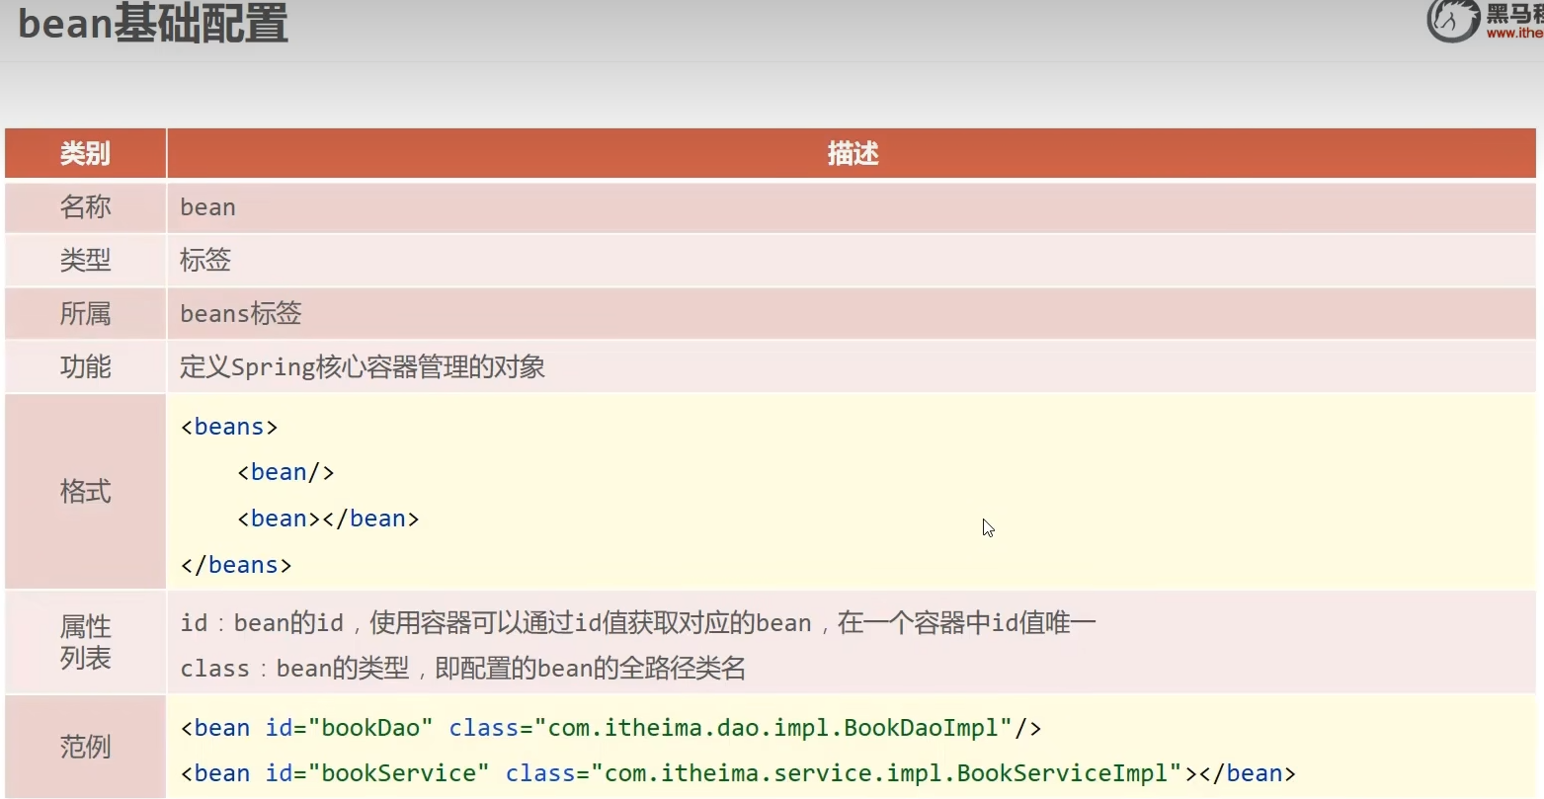Select the "格式" row label
This screenshot has width=1544, height=799.
point(85,491)
